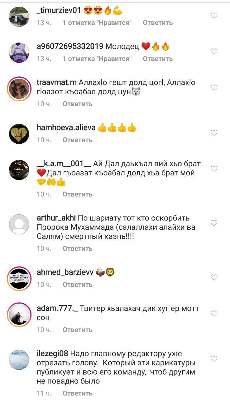Show who liked _timurziev01's comment
Viewport: 230px width, 406px height.
[97, 23]
